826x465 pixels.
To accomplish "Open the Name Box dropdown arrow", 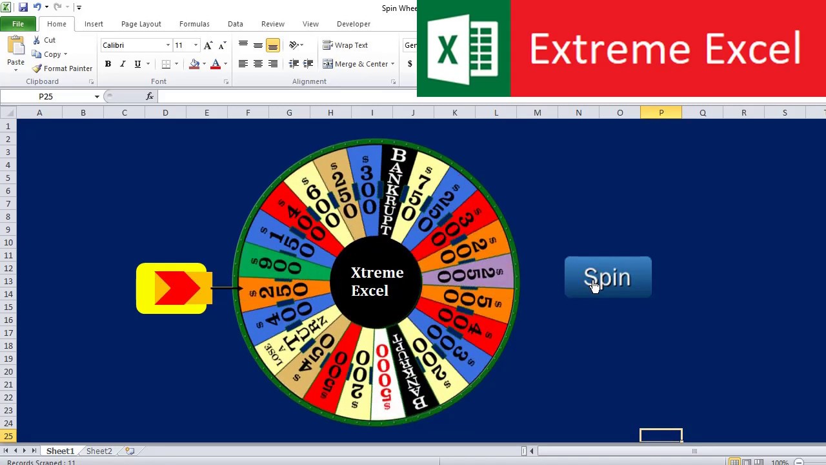I will (x=97, y=96).
